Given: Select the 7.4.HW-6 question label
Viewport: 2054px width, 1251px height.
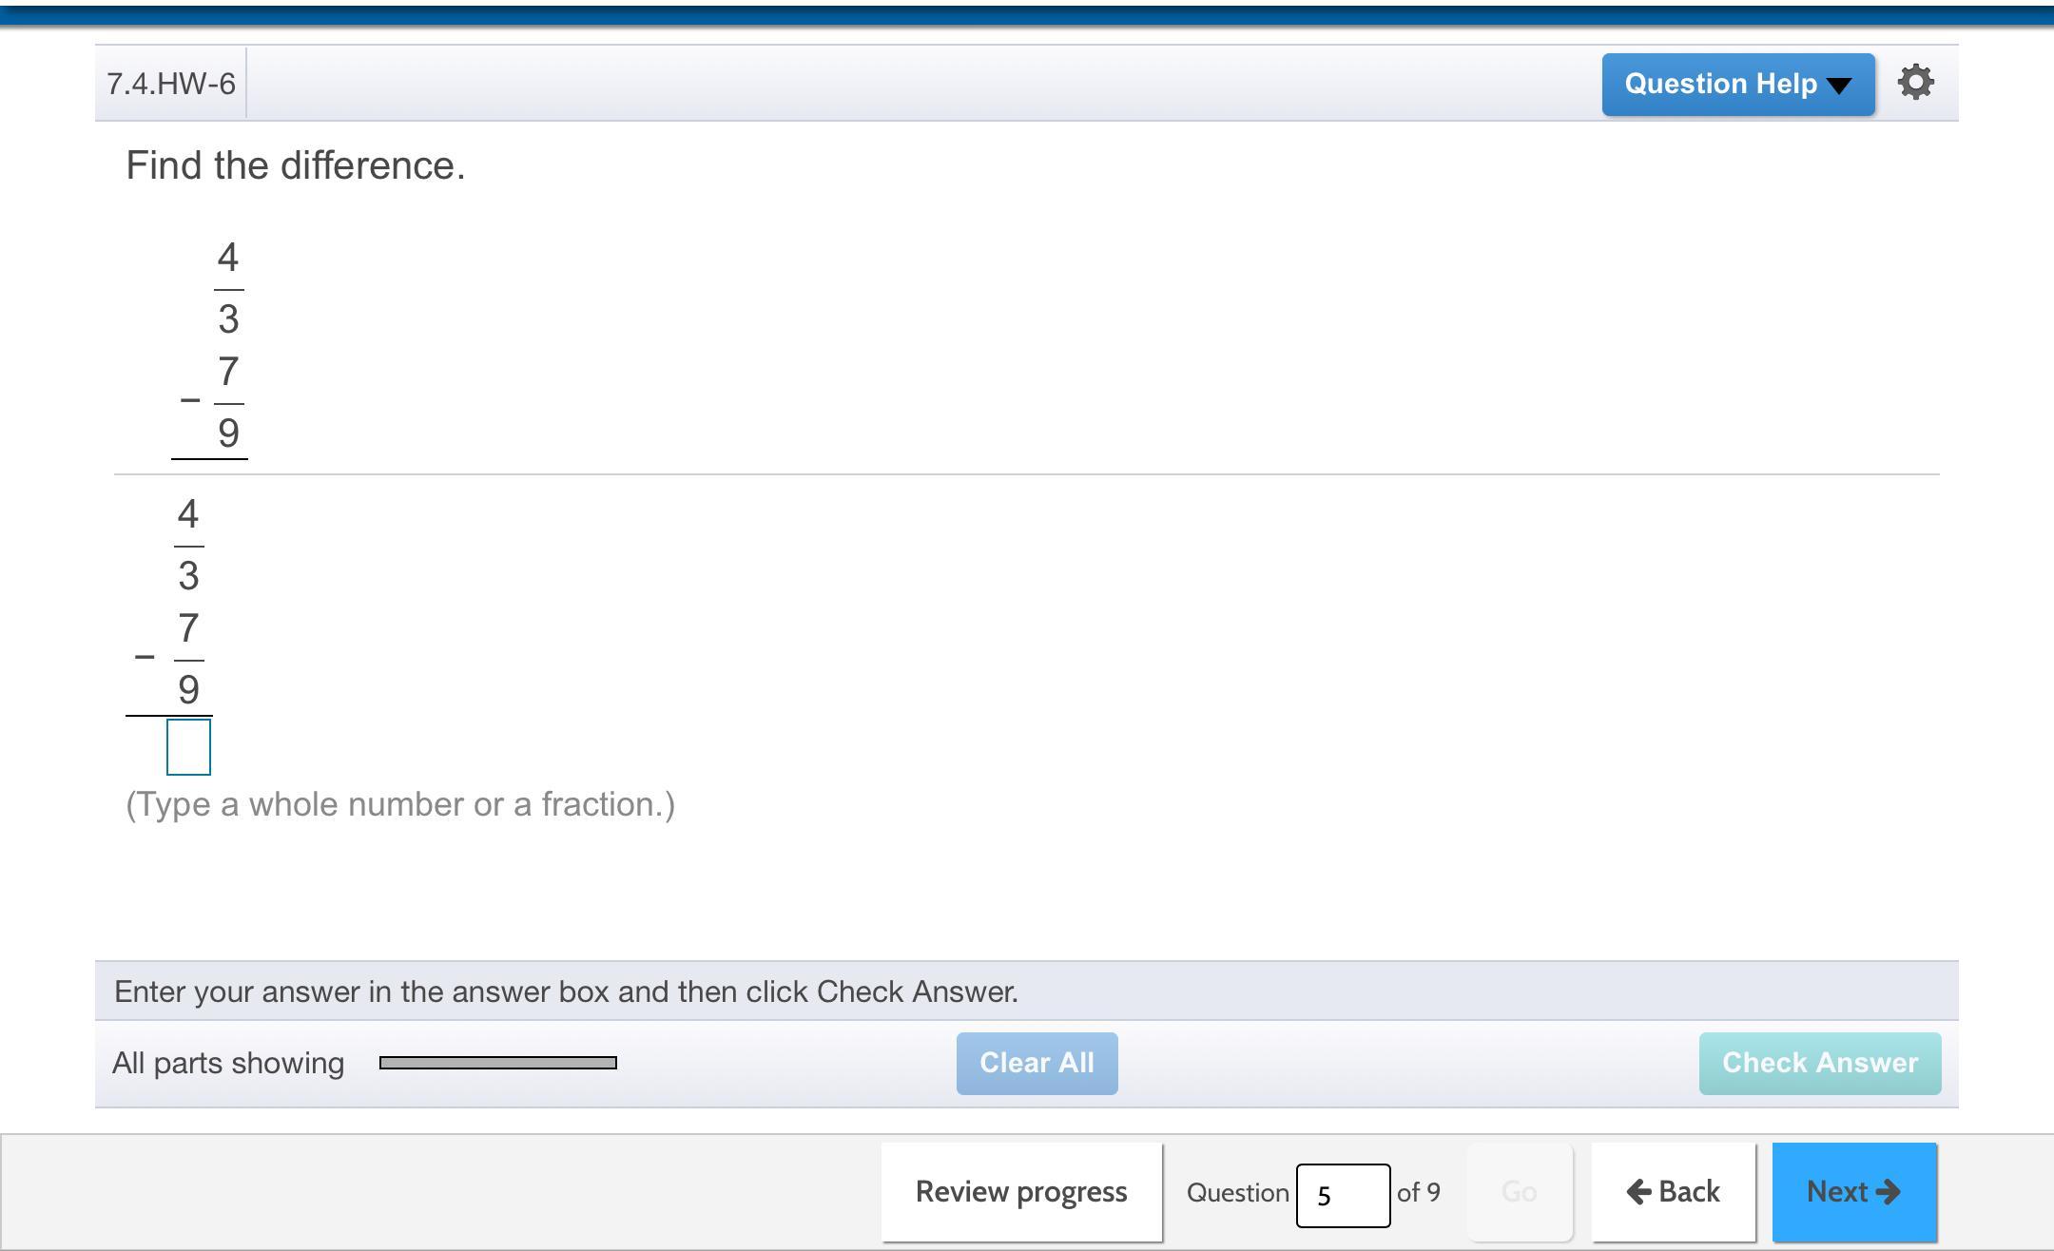Looking at the screenshot, I should tap(171, 84).
